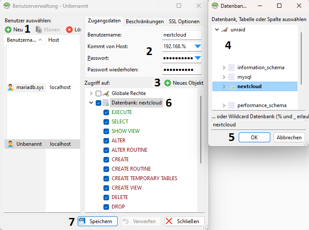Collapse the unraid server node
Viewport: 309px width, 230px height.
pos(217,30)
